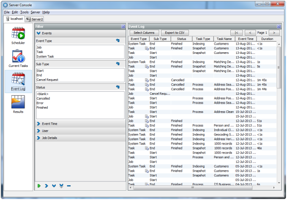Open the Help menu
Image resolution: width=287 pixels, height=200 pixels.
pyautogui.click(x=46, y=12)
